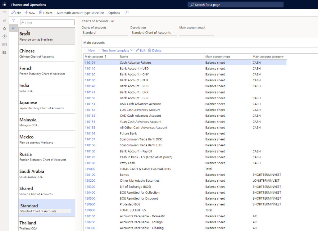Open the Main account type column header
This screenshot has height=231, width=318.
tap(218, 57)
